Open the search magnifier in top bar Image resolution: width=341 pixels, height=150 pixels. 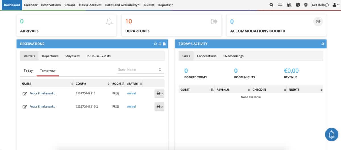click(x=271, y=5)
